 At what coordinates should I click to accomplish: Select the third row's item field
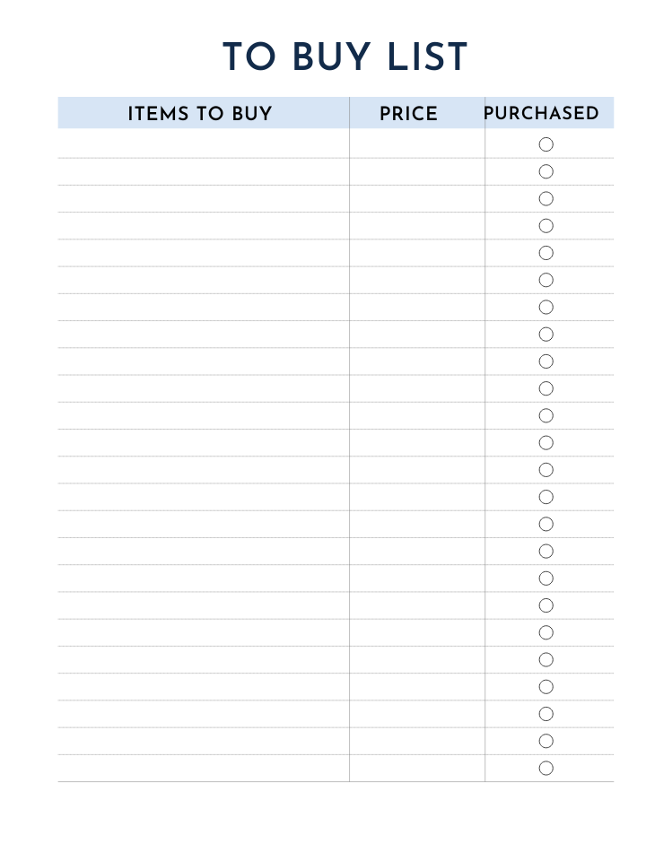pyautogui.click(x=204, y=199)
